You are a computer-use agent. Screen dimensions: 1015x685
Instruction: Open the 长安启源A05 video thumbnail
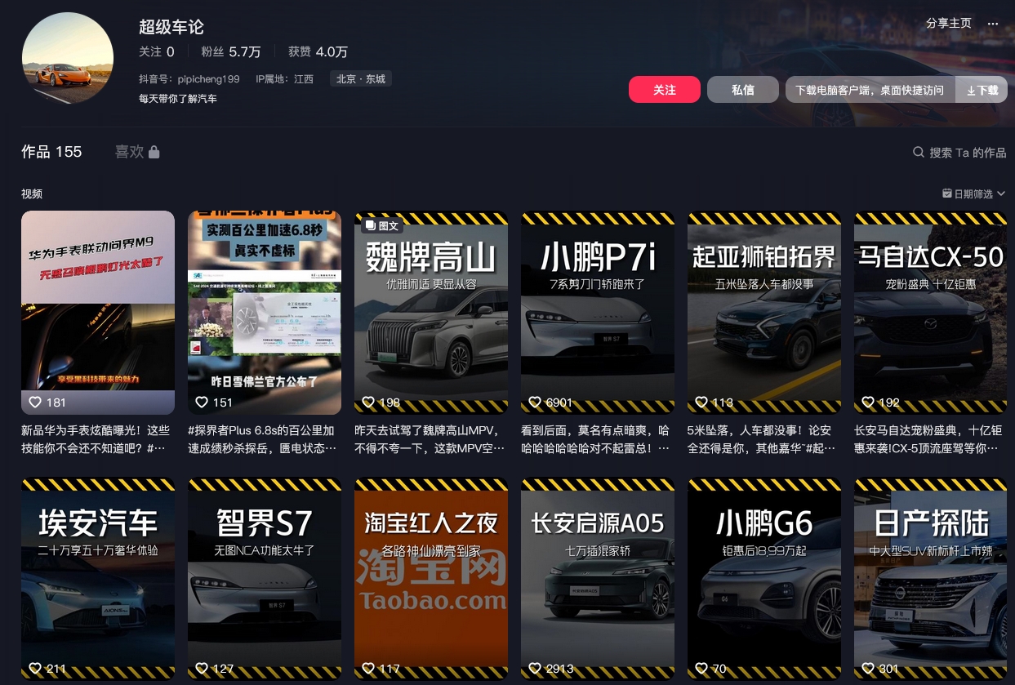(x=598, y=579)
